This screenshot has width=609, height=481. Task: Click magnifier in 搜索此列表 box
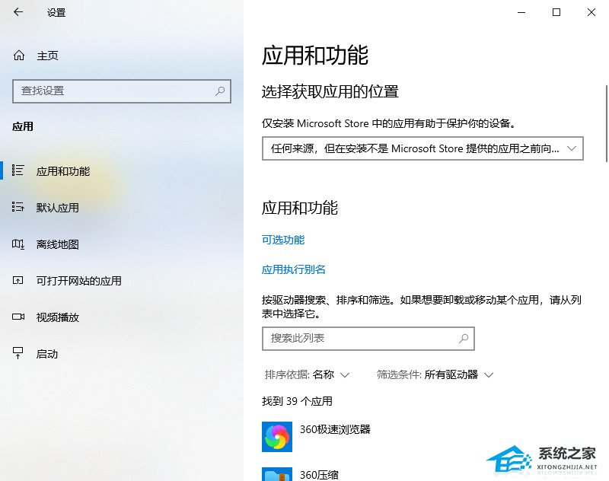pos(464,339)
